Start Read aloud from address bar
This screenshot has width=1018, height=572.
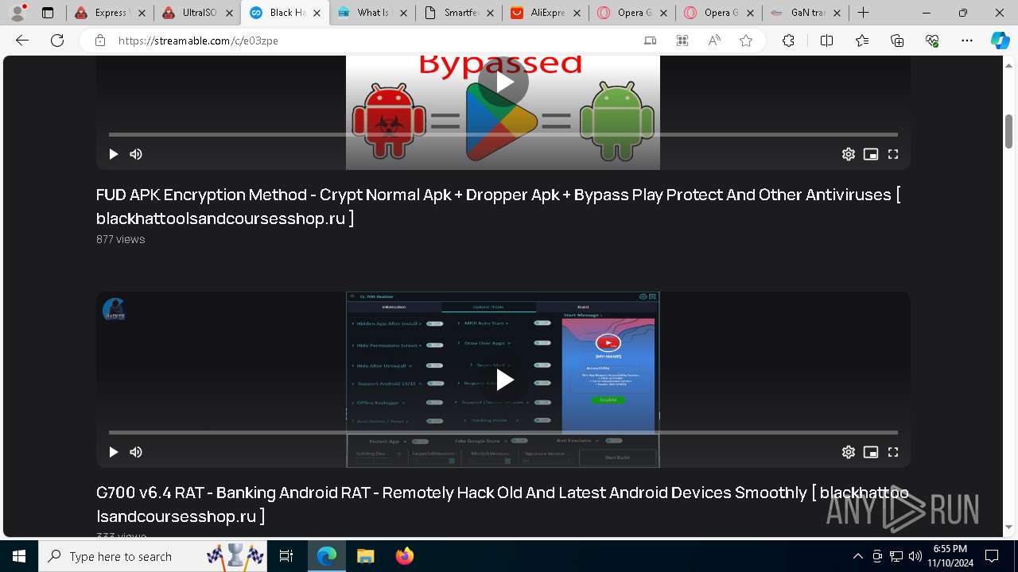click(x=714, y=41)
